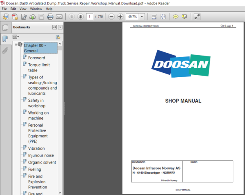This screenshot has width=245, height=195.
Task: Open the Vibration bookmark
Action: tap(36, 148)
